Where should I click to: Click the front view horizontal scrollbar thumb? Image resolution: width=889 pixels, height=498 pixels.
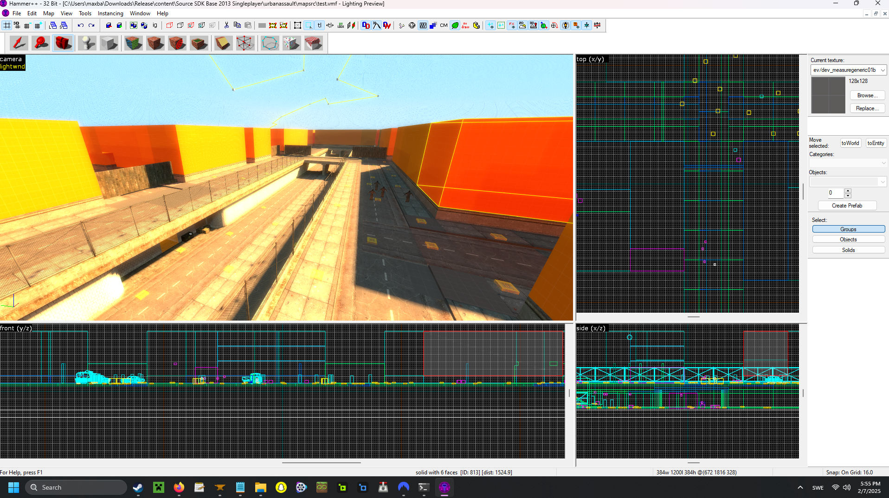(322, 462)
